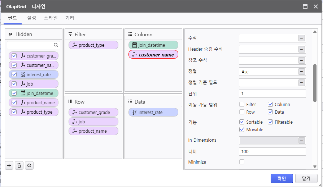
Task: Click hierarchy icon on product_type in Filter
Action: click(75, 45)
